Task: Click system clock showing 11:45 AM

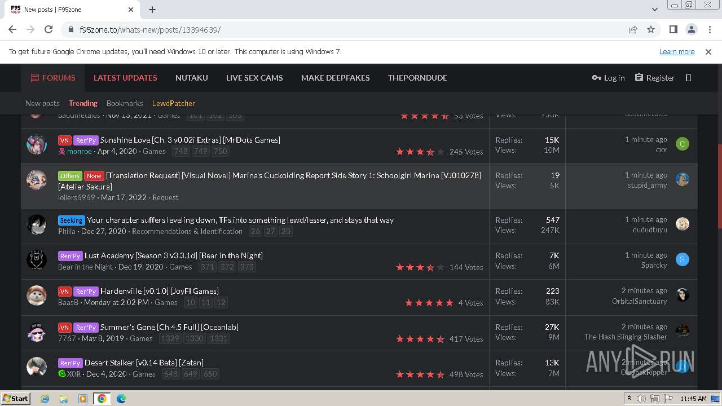Action: (x=693, y=399)
